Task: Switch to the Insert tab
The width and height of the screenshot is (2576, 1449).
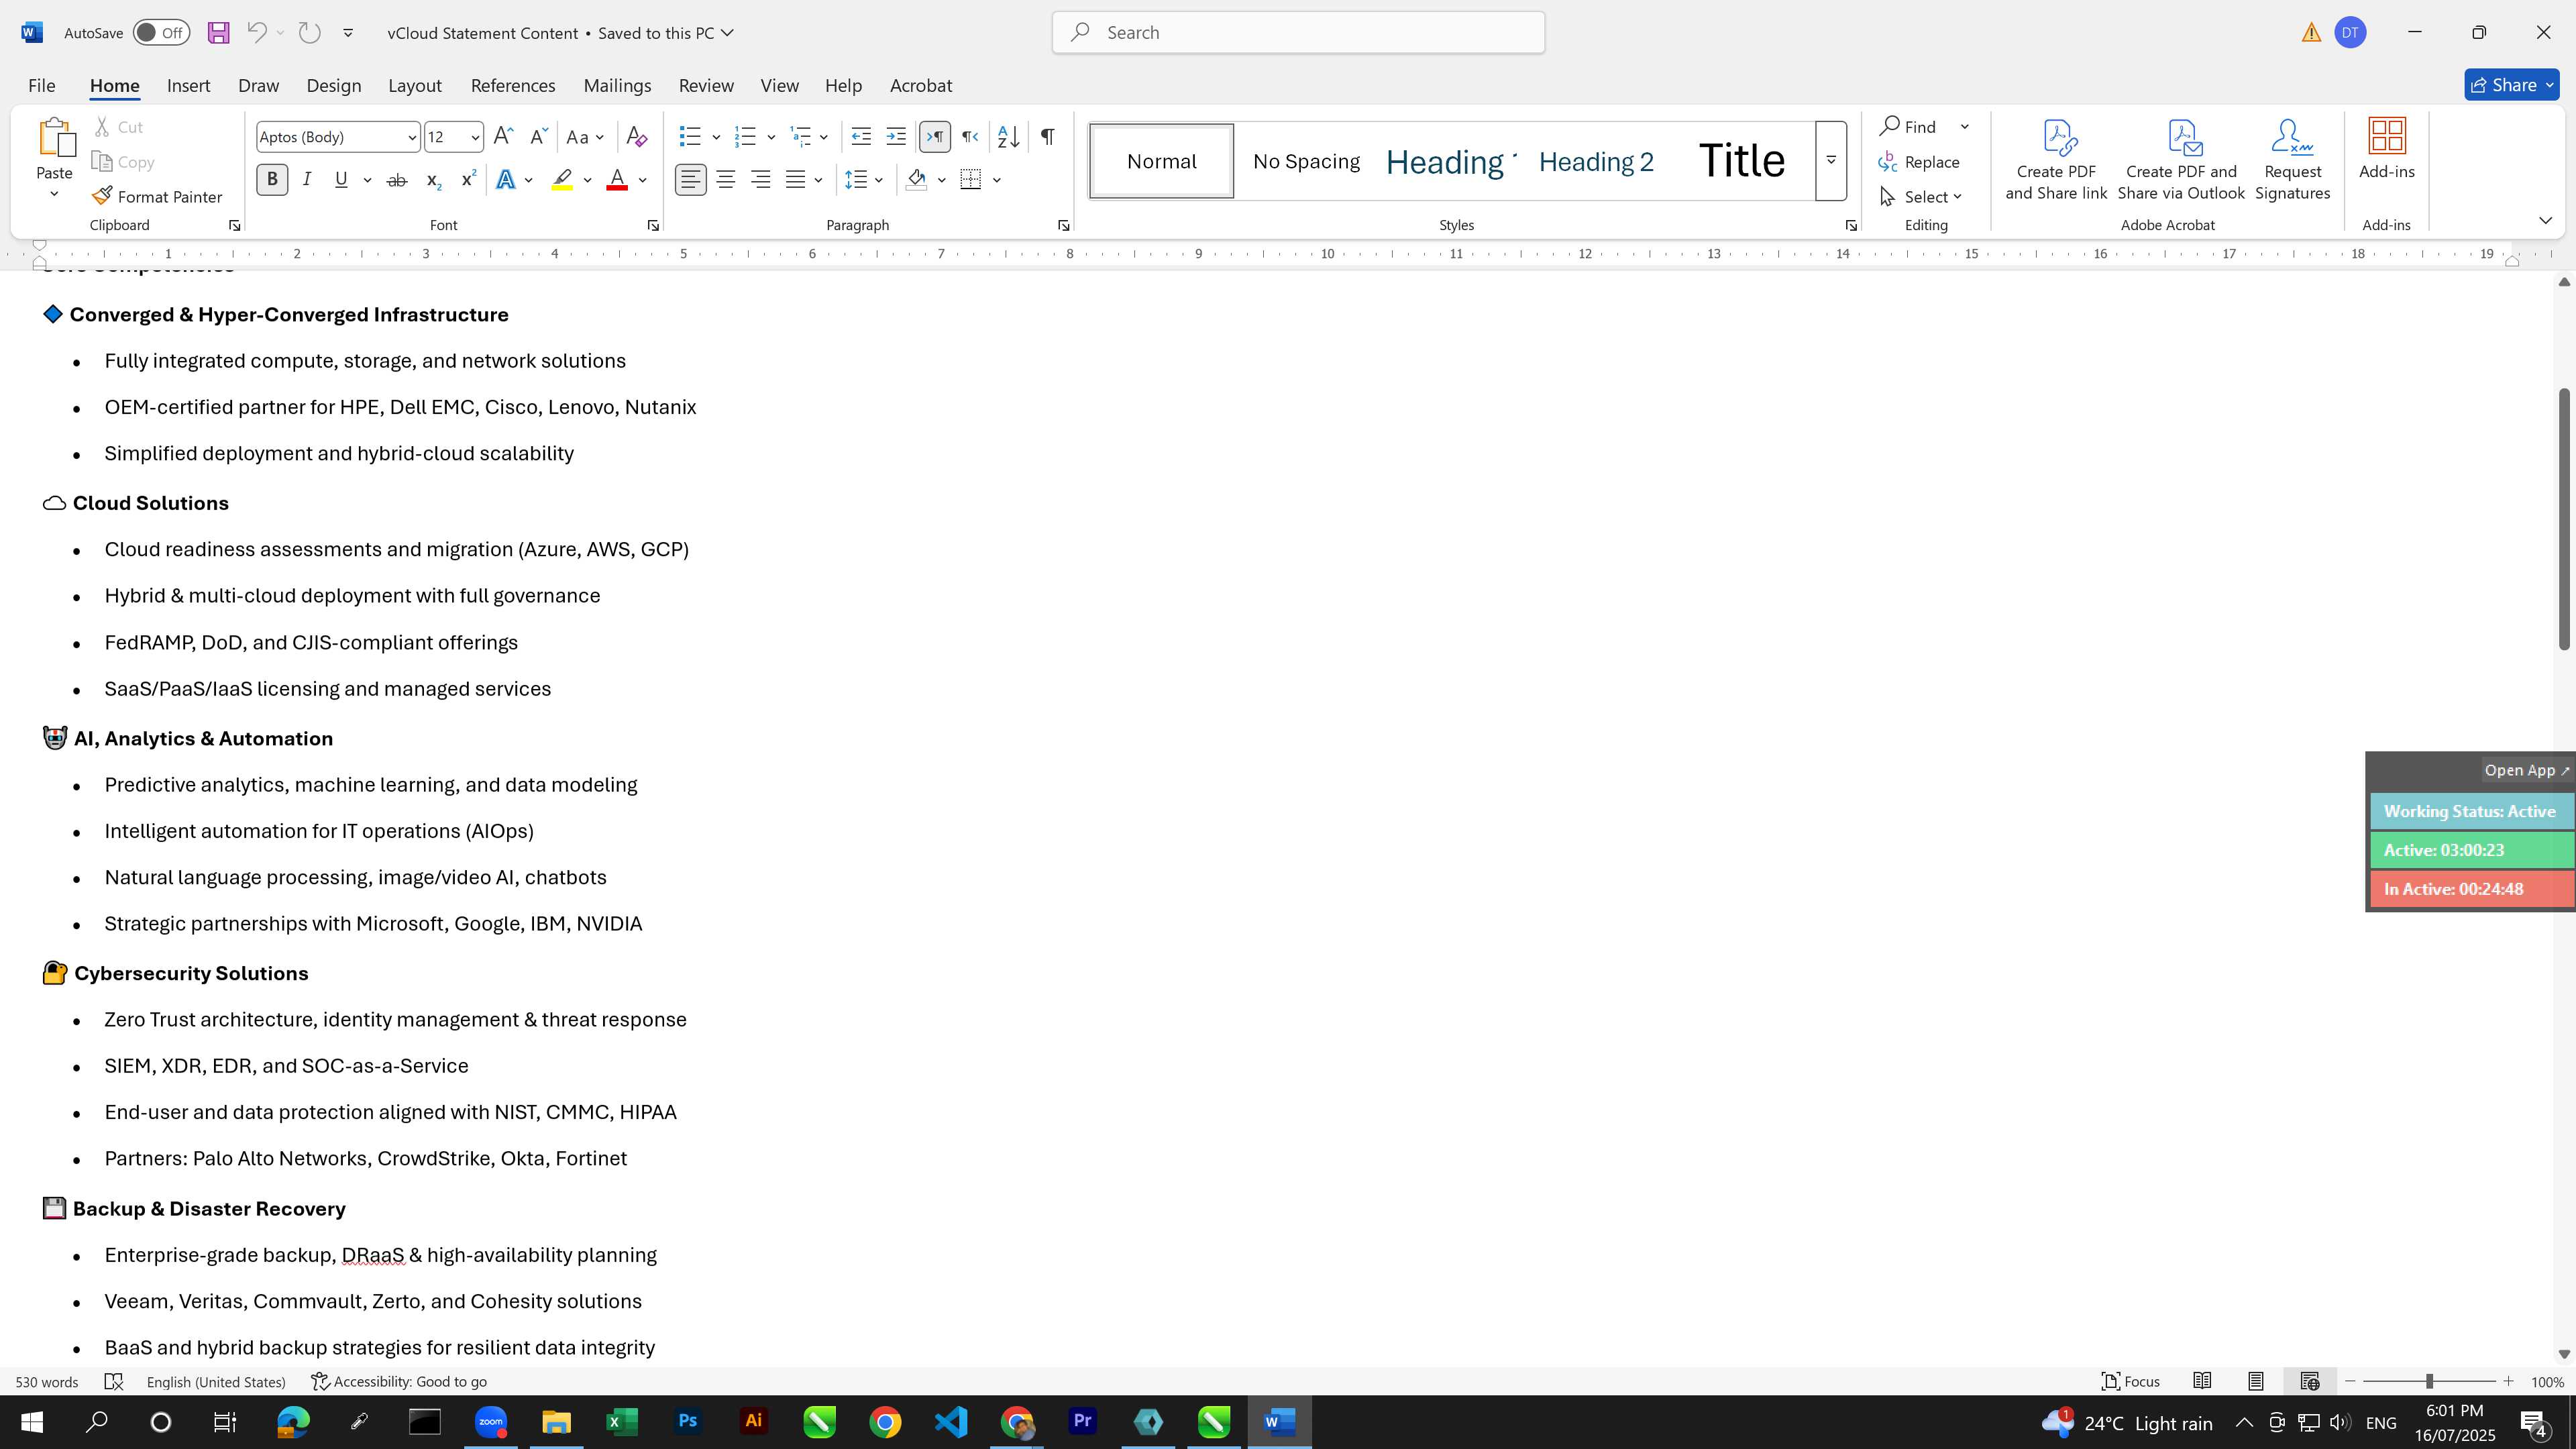Action: point(188,86)
